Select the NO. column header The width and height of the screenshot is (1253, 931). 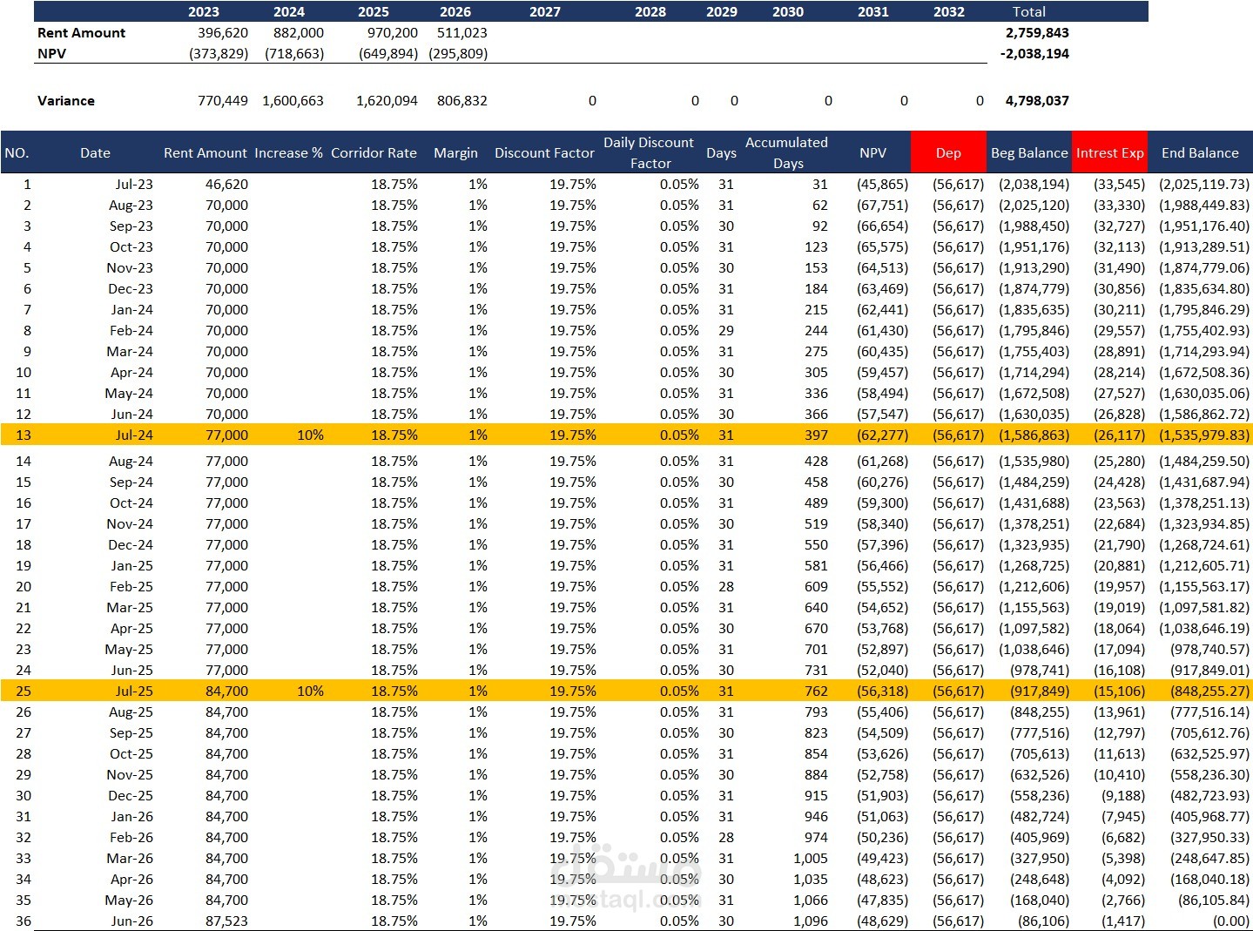(17, 152)
